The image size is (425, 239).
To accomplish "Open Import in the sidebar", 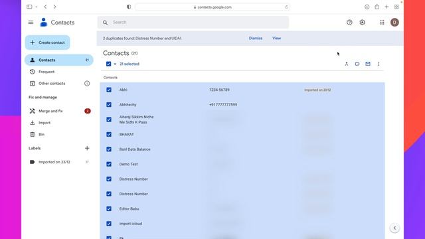I will (x=59, y=123).
